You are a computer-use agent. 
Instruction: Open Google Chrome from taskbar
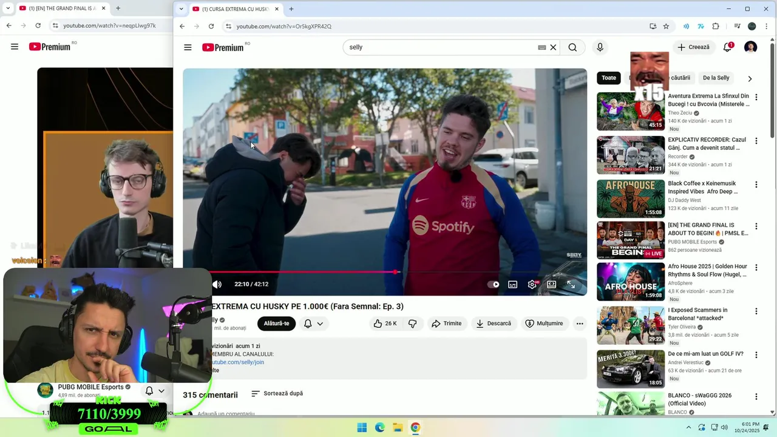(x=415, y=427)
